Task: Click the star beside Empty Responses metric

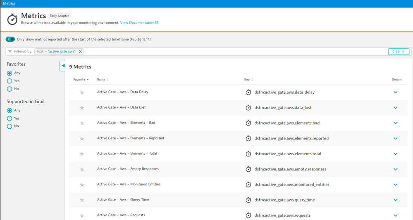Action: (x=82, y=169)
